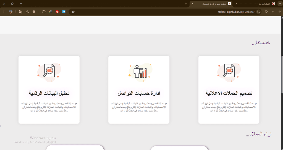Click description text under تحليل البيانات الرقمية
The height and width of the screenshot is (150, 283).
(49, 107)
